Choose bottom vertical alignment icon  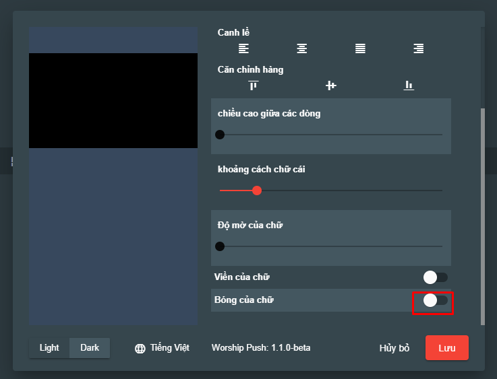(409, 85)
